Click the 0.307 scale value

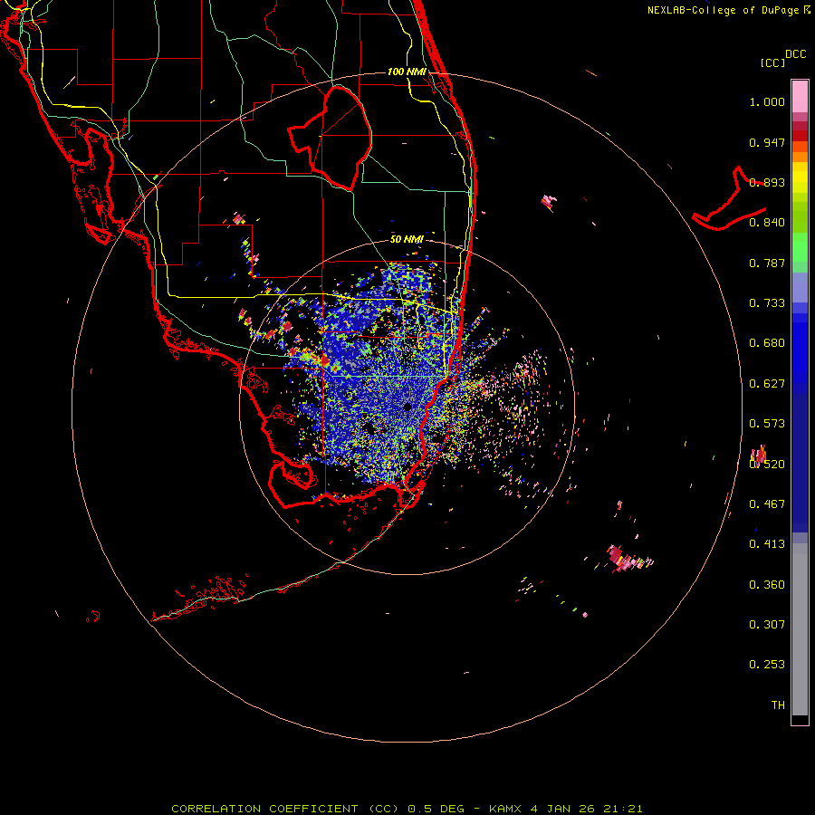click(x=767, y=625)
